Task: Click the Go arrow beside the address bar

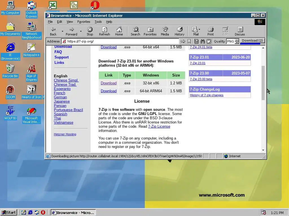Action: 183,41
